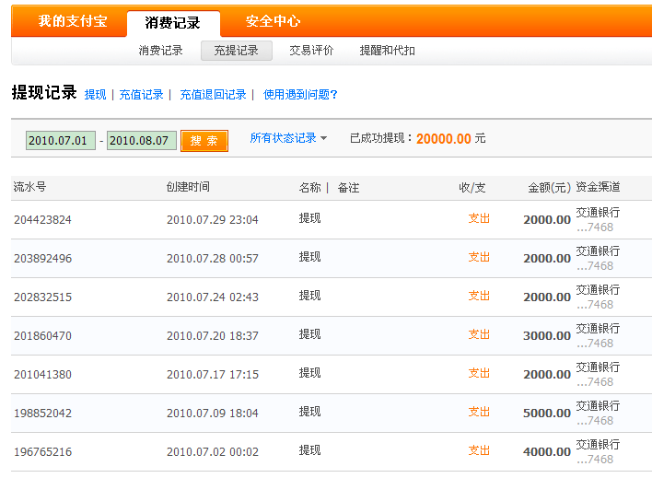This screenshot has height=478, width=652.
Task: Expand the 所有状态记录 dropdown
Action: click(x=288, y=138)
